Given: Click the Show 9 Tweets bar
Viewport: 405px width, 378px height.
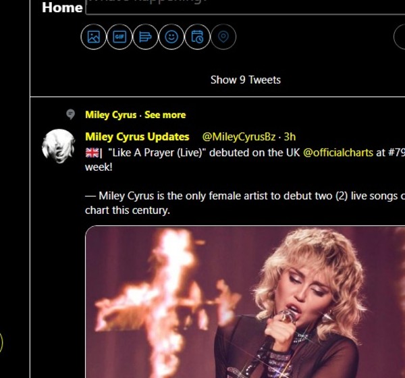Looking at the screenshot, I should [x=246, y=80].
